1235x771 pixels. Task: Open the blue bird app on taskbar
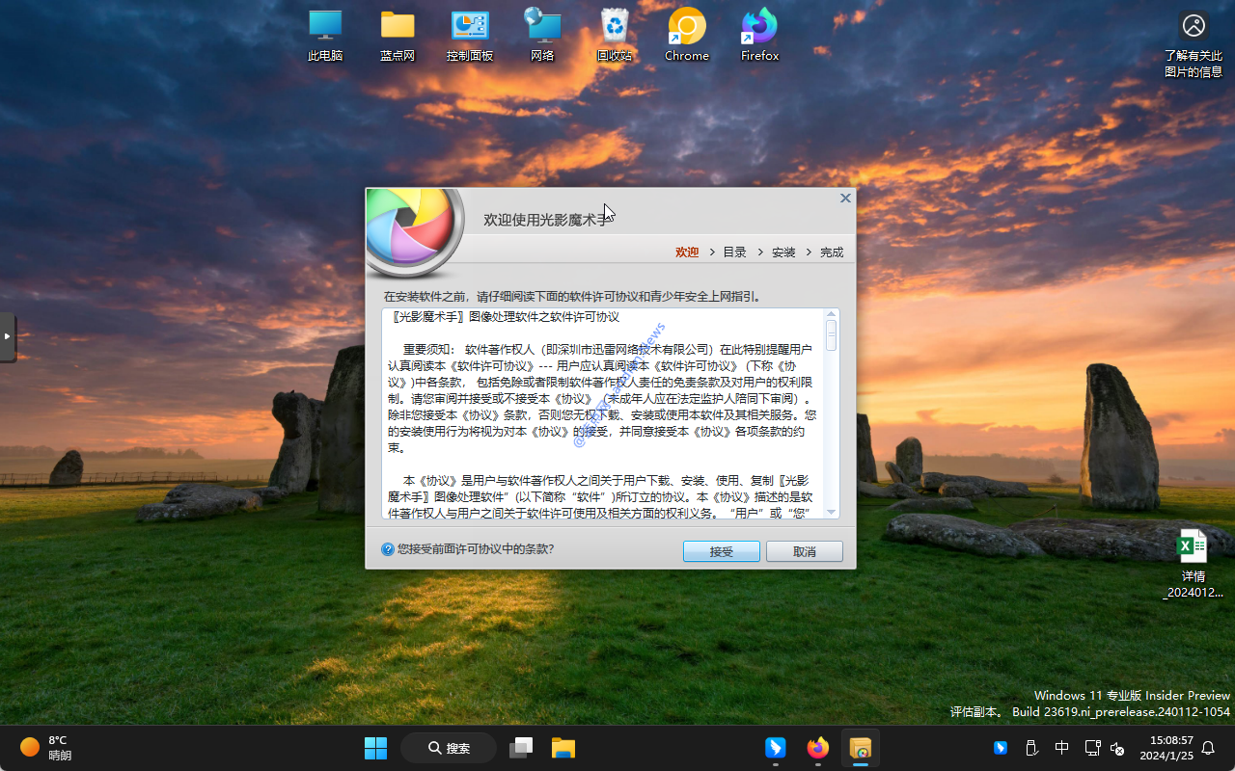776,748
